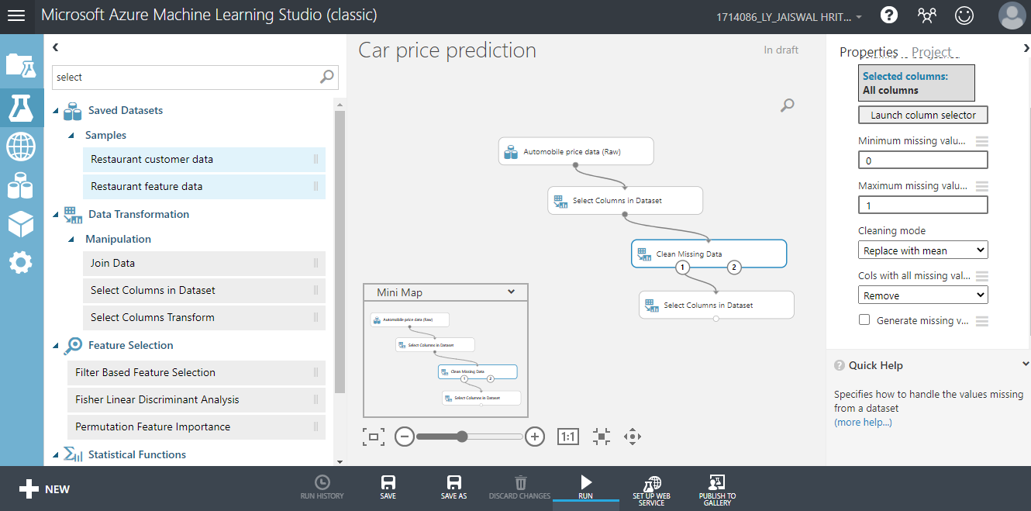This screenshot has width=1031, height=511.
Task: Enable Generate missing value indicator checkbox
Action: click(x=864, y=320)
